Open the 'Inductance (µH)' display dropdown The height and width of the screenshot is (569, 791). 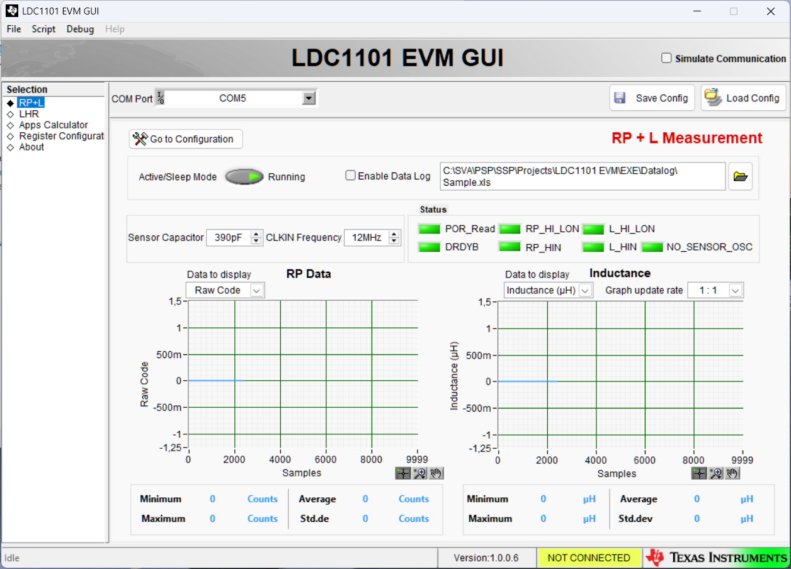click(x=585, y=290)
